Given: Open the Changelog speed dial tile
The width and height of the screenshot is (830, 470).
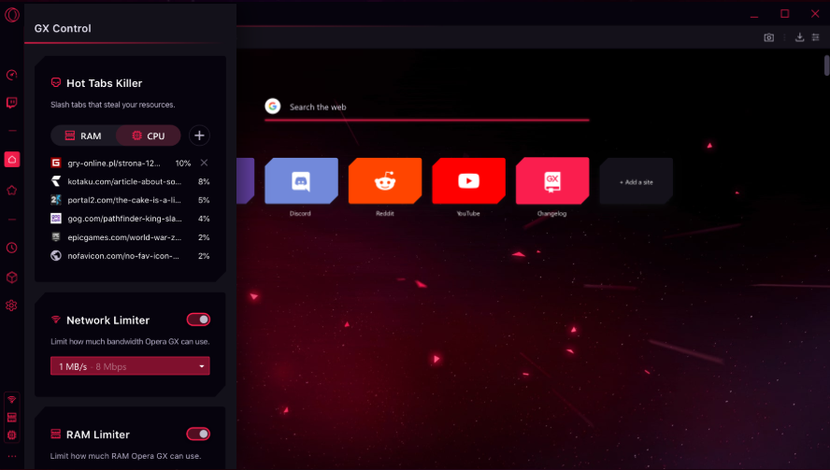Looking at the screenshot, I should click(x=552, y=181).
